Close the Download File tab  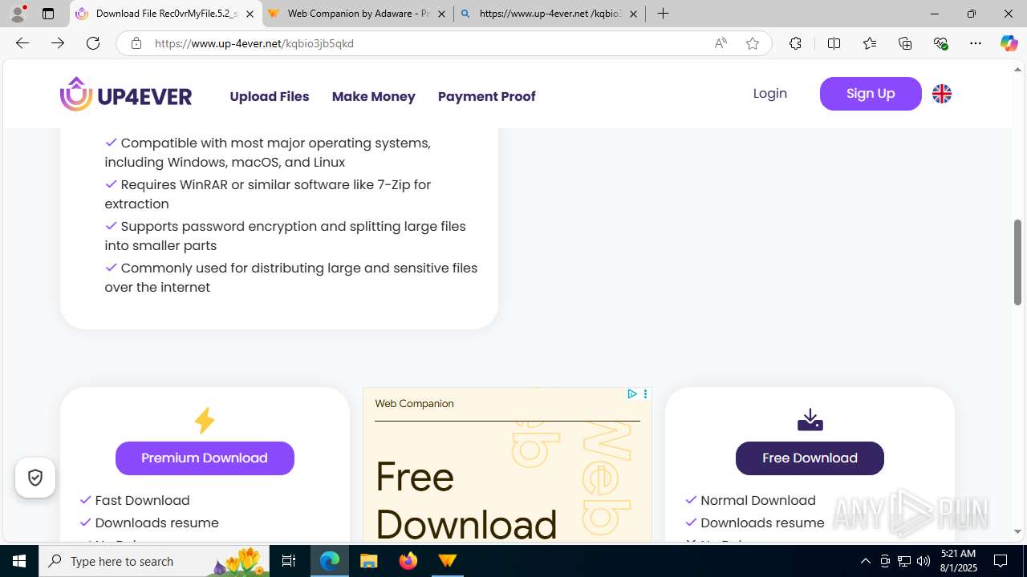(250, 14)
